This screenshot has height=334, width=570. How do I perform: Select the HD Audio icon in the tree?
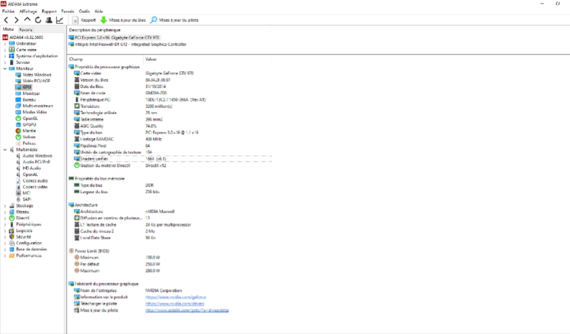(18, 168)
